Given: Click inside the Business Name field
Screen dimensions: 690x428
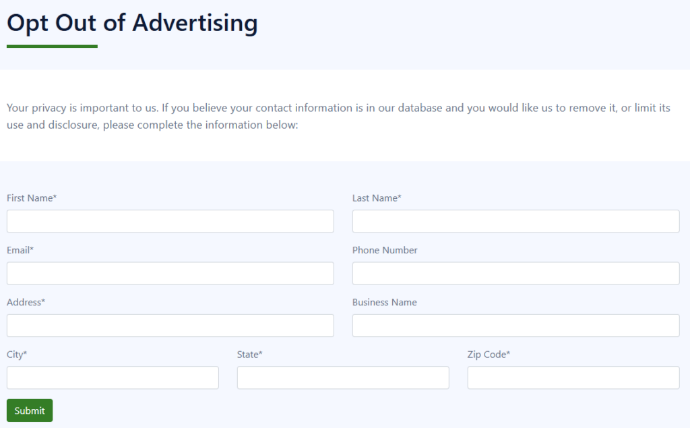Looking at the screenshot, I should (515, 326).
